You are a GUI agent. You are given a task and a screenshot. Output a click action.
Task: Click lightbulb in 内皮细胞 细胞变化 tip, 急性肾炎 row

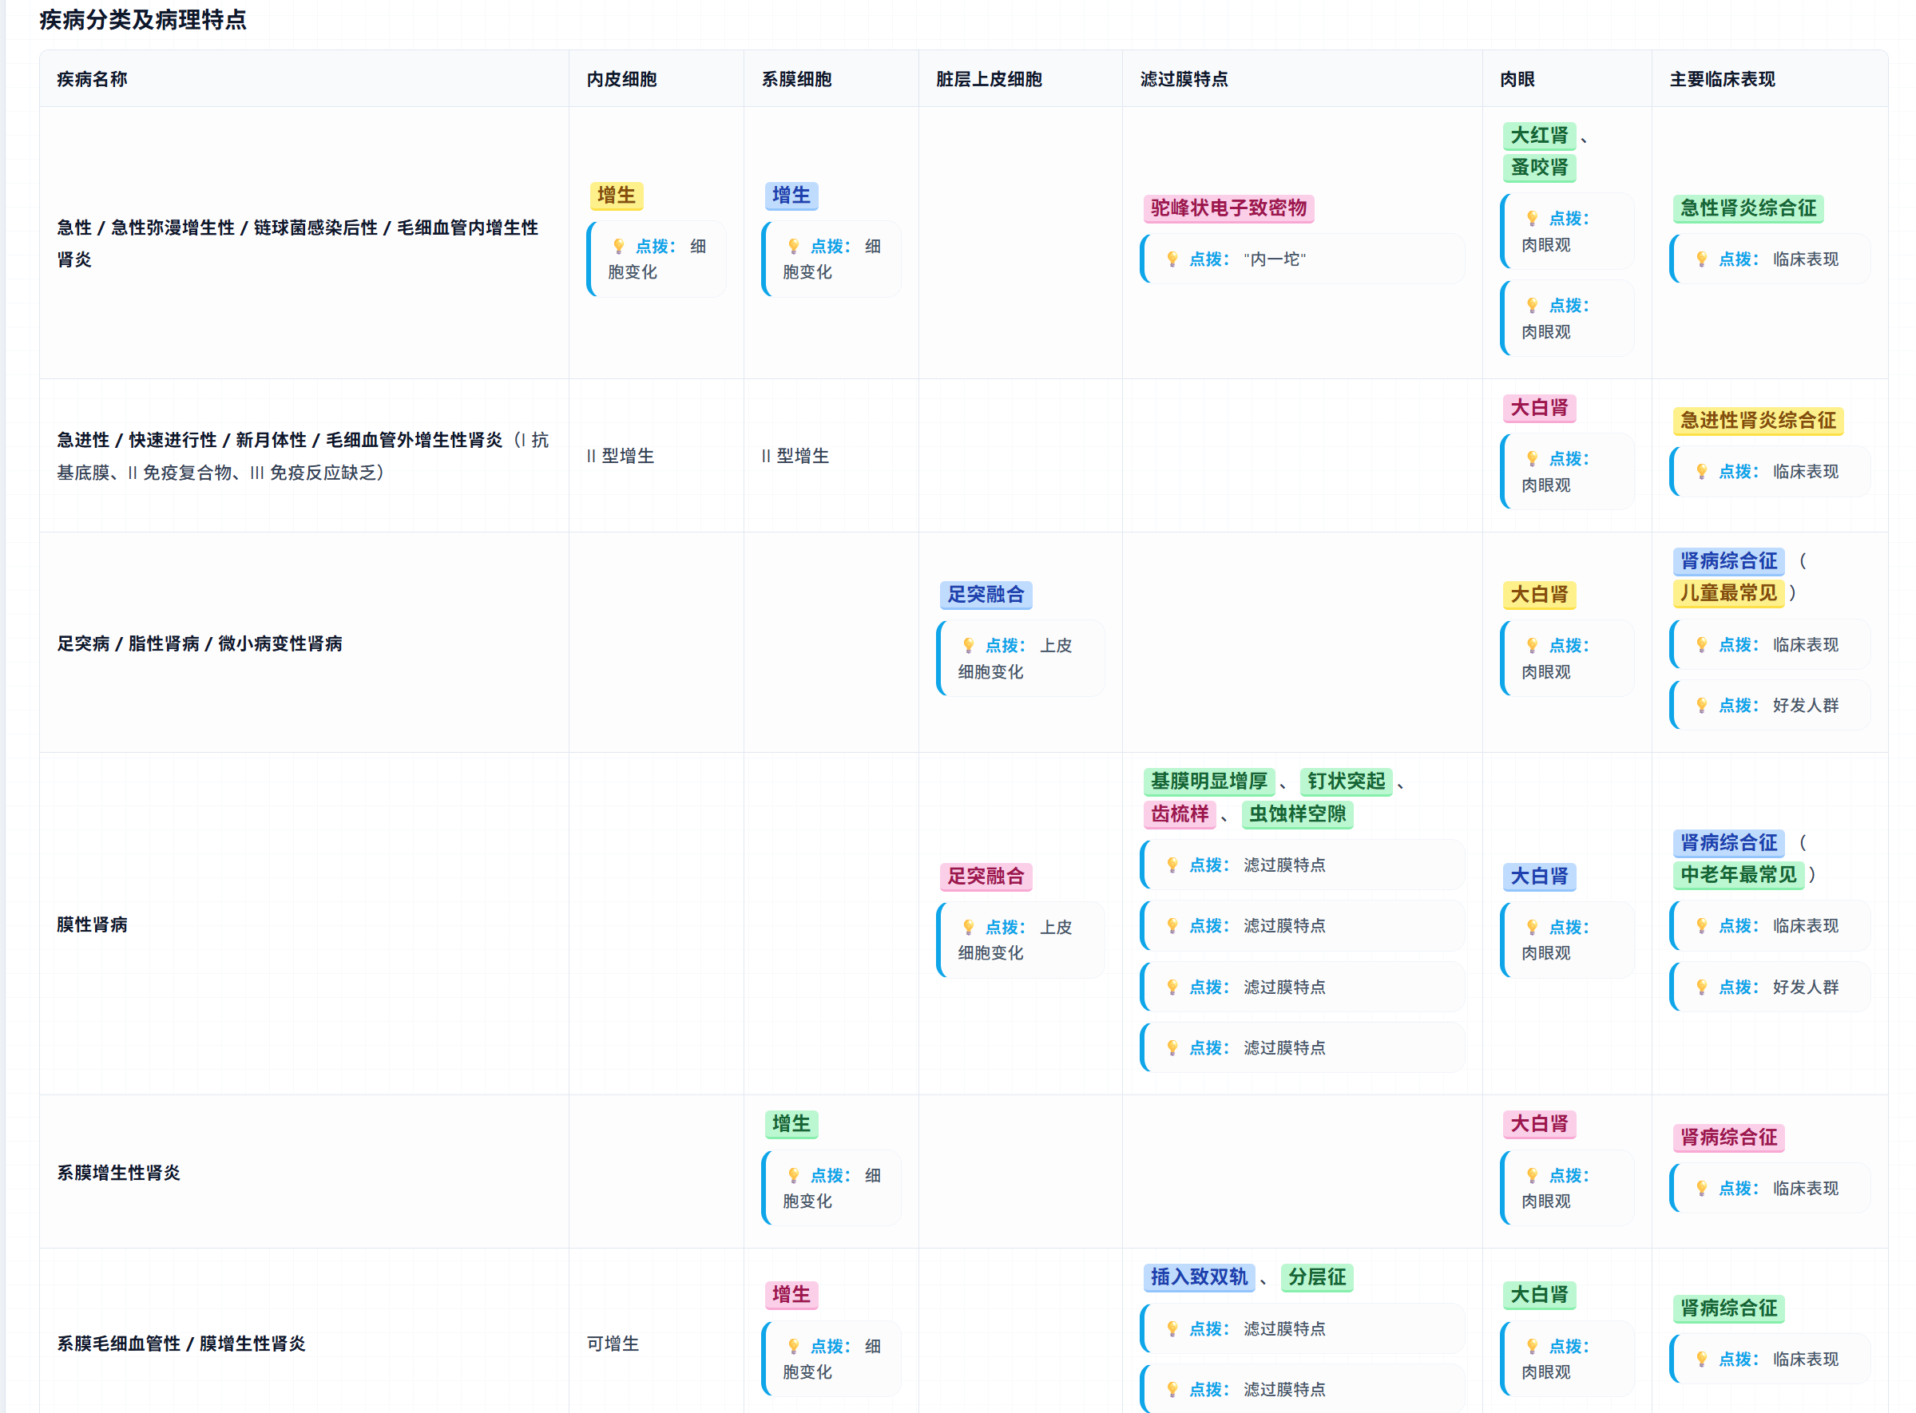click(619, 247)
